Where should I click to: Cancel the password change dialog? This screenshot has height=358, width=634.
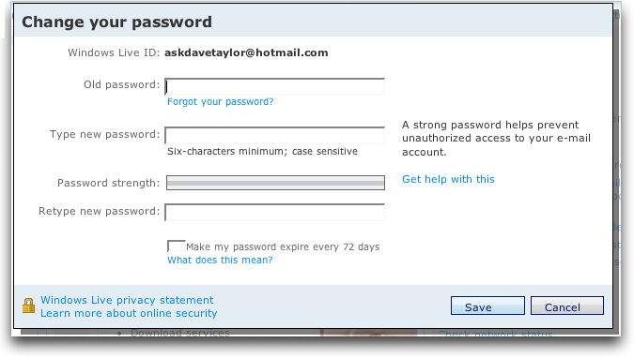click(x=567, y=306)
